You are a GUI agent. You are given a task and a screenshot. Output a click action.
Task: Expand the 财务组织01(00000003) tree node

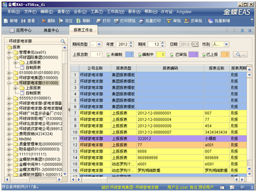[x=9, y=149]
